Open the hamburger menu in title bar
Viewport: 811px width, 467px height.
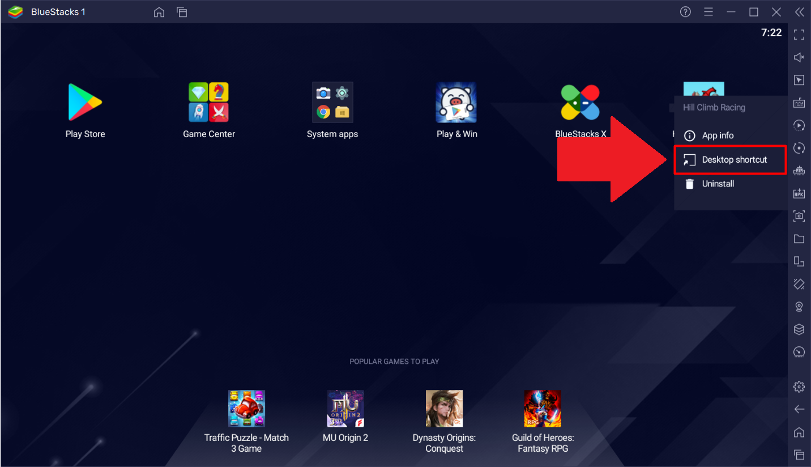tap(708, 12)
